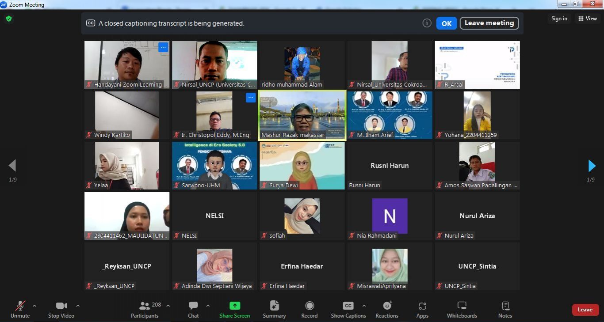Expand video options arrow beside Stop Video

pyautogui.click(x=78, y=306)
